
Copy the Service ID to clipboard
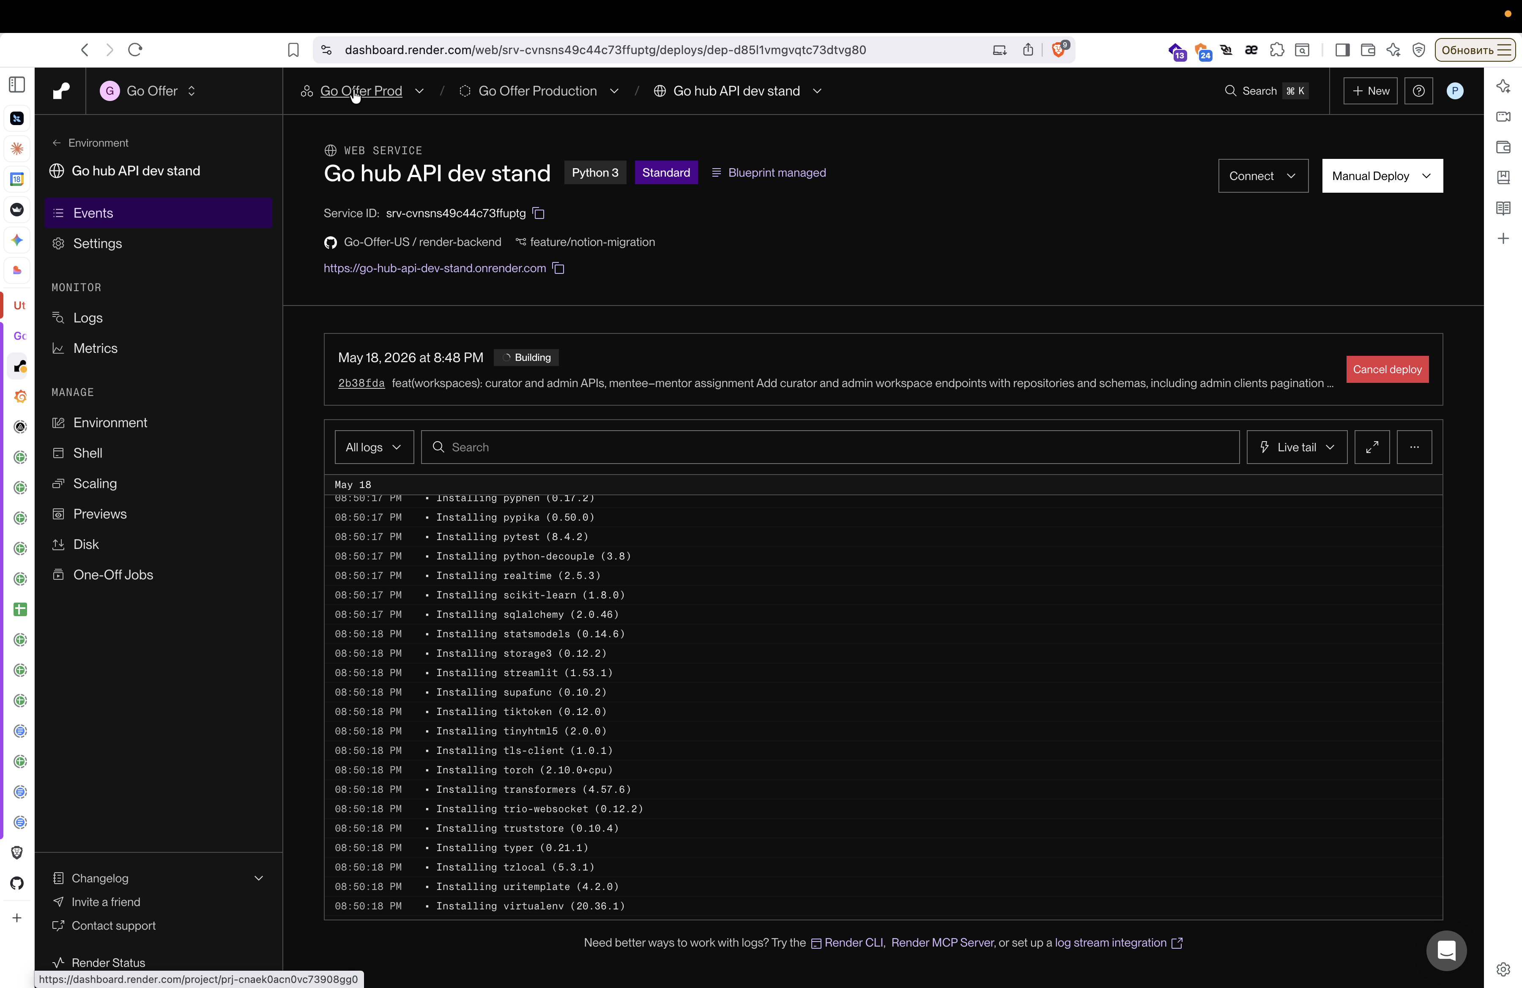tap(539, 213)
